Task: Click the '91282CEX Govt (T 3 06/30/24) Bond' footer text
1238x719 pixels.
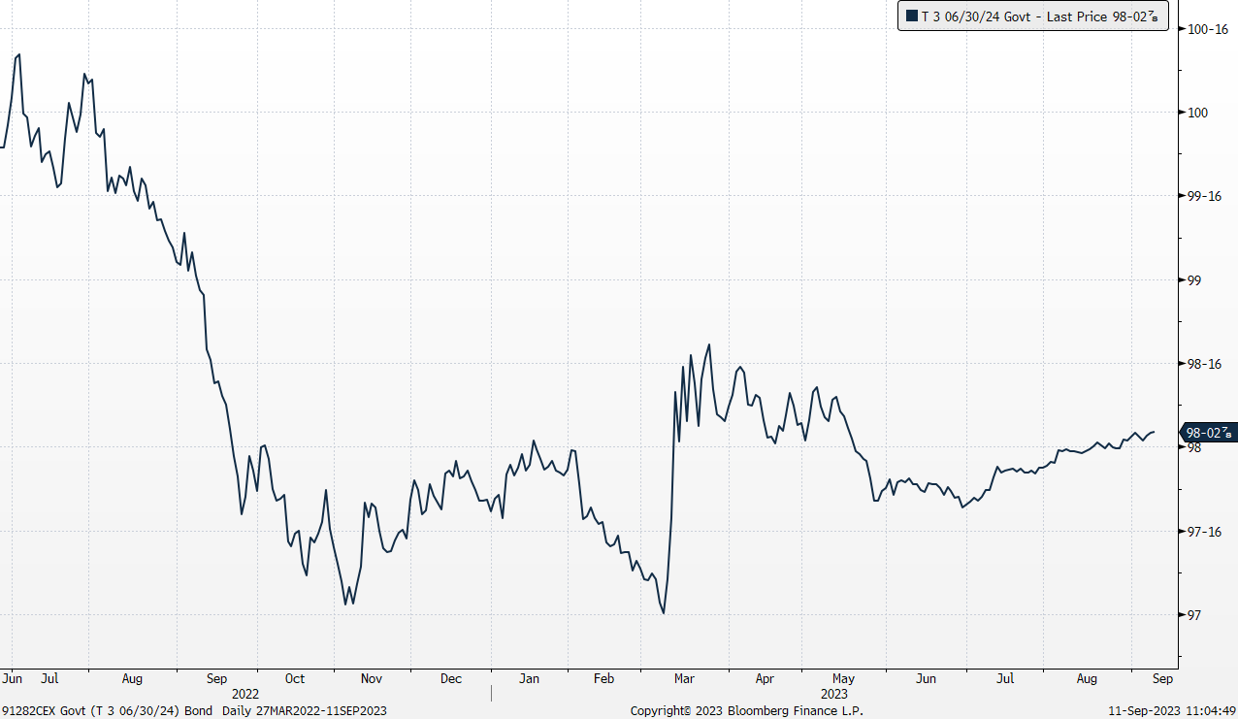Action: tap(108, 711)
